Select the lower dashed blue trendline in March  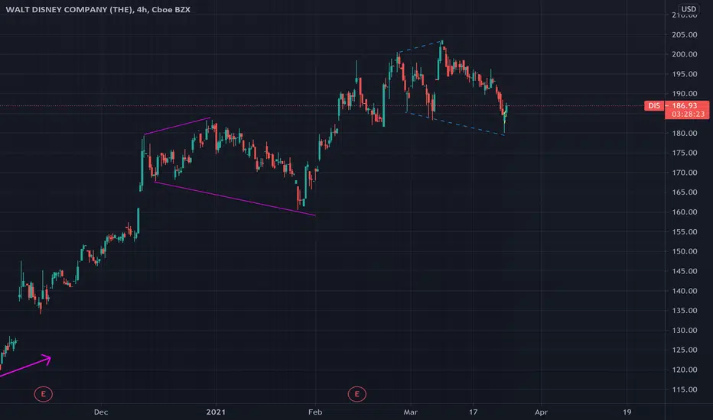point(456,124)
